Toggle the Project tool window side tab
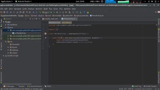 [1, 23]
